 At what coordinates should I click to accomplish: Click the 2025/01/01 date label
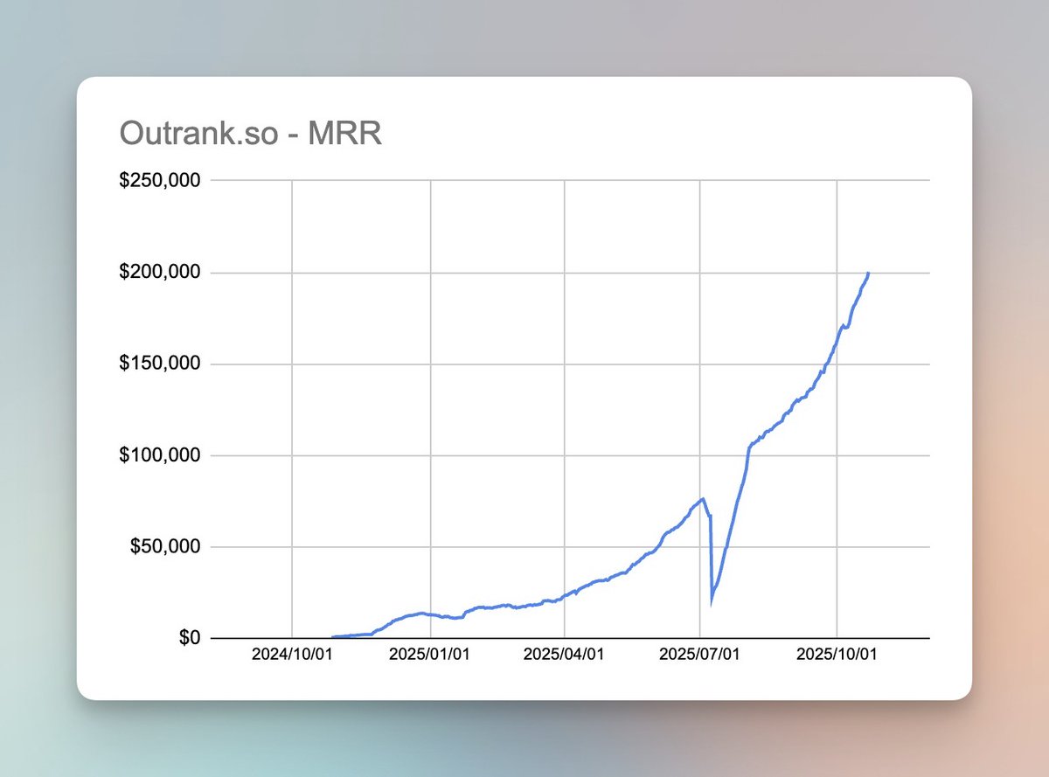coord(430,655)
